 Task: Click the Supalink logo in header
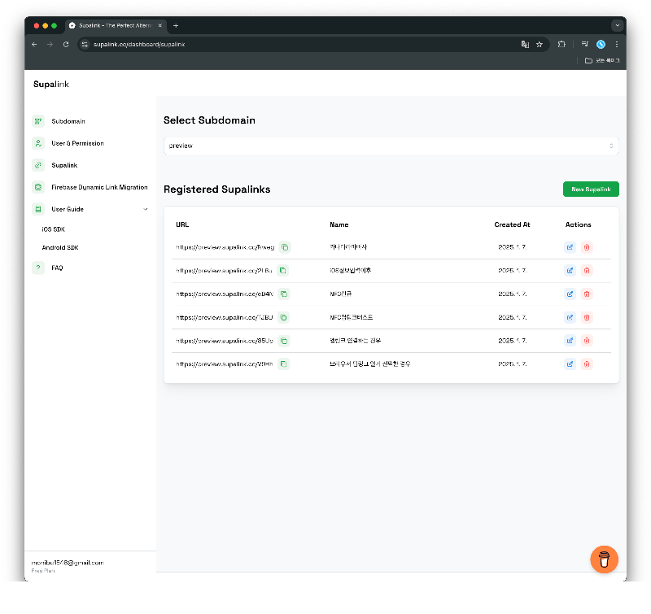point(51,85)
